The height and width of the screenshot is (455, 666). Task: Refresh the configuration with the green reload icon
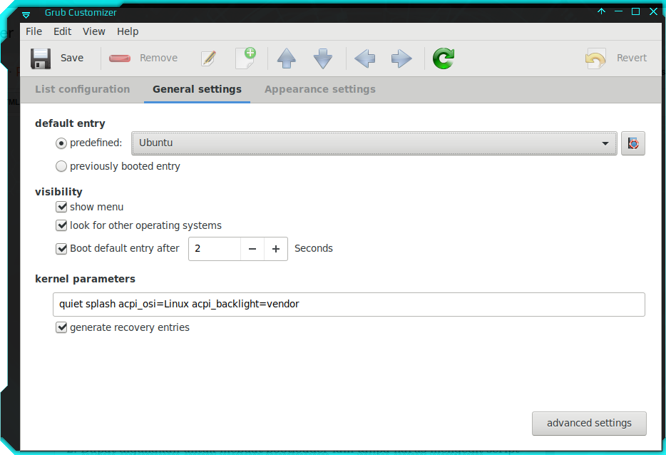coord(443,58)
